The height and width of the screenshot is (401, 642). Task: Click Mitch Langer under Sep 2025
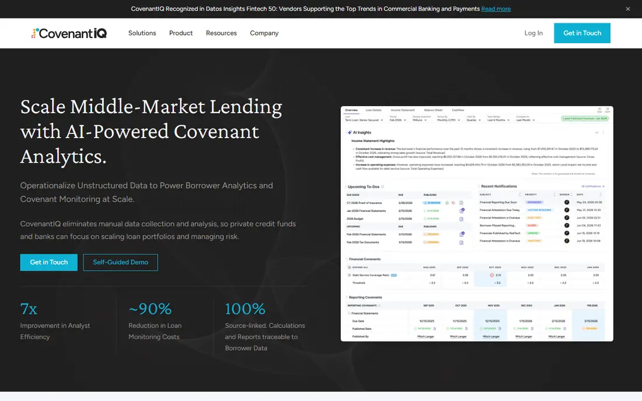[425, 337]
